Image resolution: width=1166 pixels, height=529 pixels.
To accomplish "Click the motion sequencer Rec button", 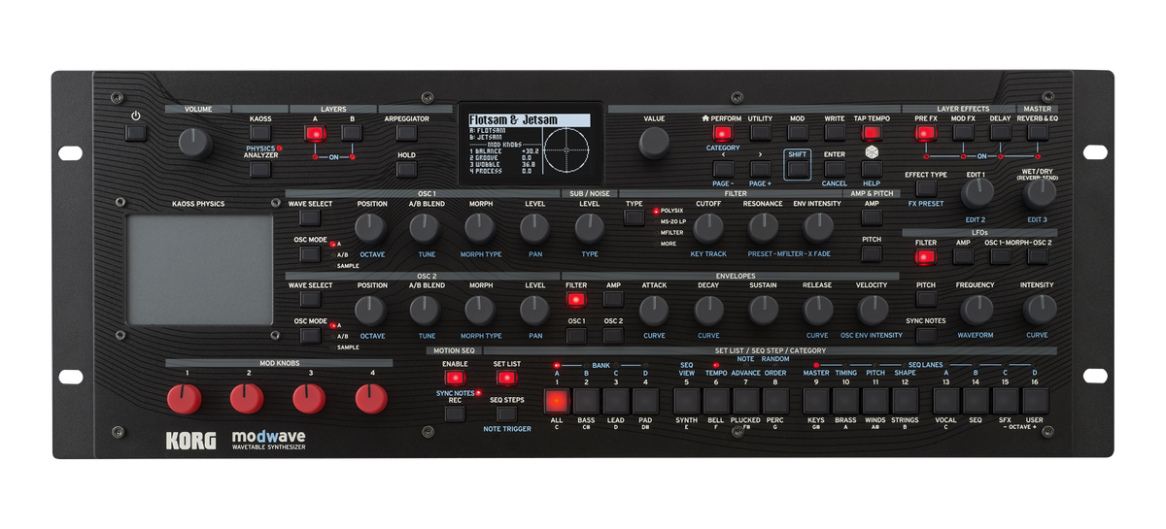I will point(455,413).
